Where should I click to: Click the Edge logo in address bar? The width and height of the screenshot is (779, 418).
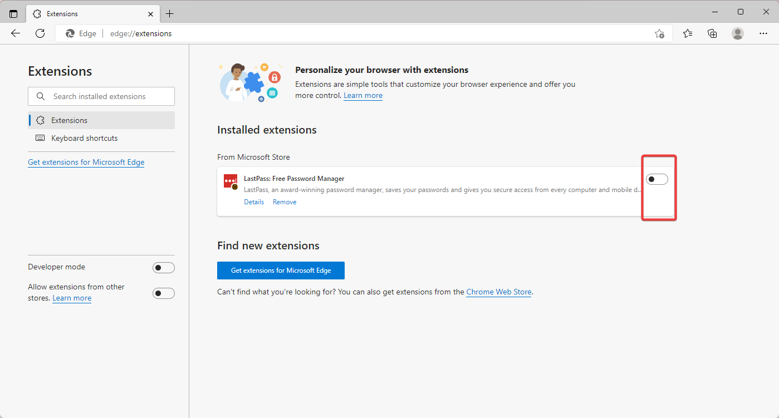point(70,33)
